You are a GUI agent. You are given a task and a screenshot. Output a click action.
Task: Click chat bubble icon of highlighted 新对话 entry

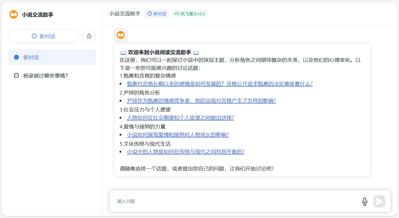16,57
